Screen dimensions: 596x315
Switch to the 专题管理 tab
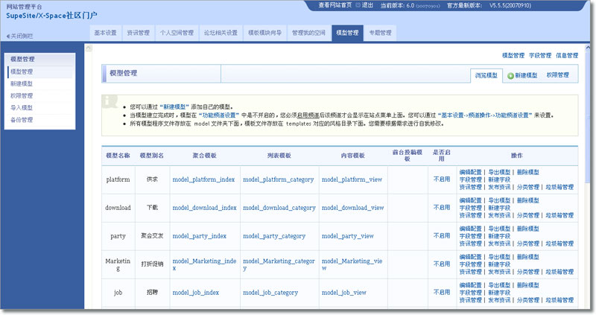[x=380, y=33]
